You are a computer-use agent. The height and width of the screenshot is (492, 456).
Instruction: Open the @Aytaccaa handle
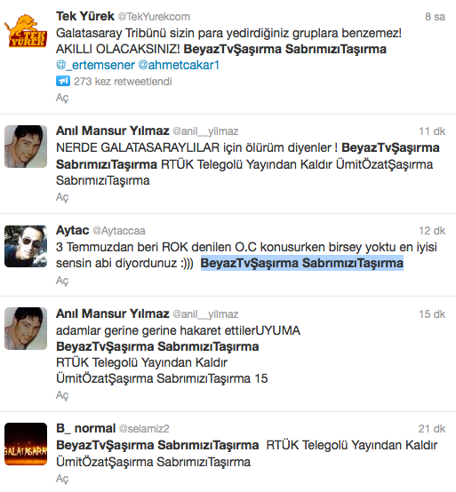pos(119,231)
